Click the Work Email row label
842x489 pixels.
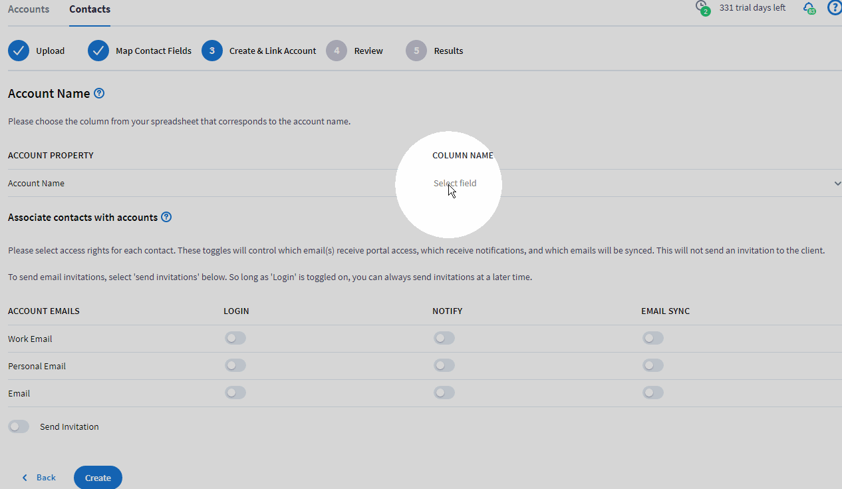(30, 339)
